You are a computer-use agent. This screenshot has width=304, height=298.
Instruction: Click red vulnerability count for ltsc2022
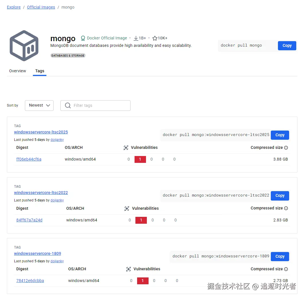click(141, 220)
